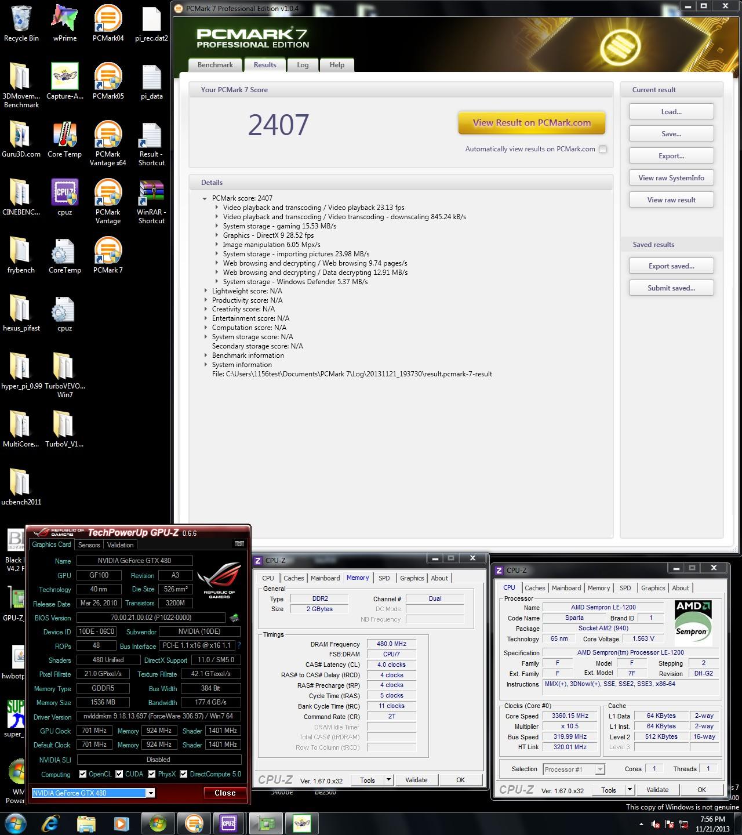Click the Submit saved... button
This screenshot has height=835, width=742.
click(x=671, y=288)
